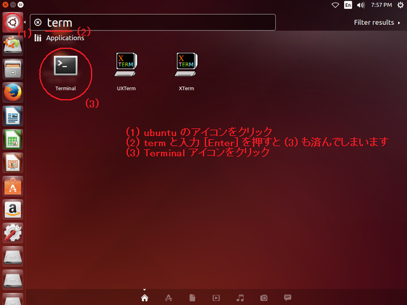Switch to the Video lens
This screenshot has height=305, width=407.
tap(216, 298)
